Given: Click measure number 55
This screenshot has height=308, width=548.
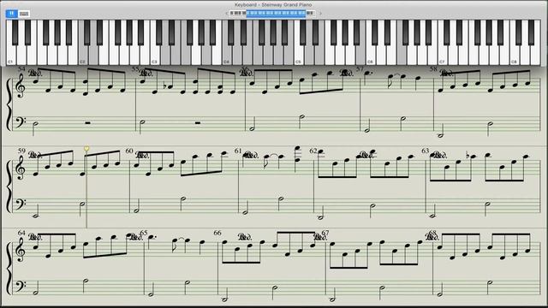Looking at the screenshot, I should [x=135, y=68].
